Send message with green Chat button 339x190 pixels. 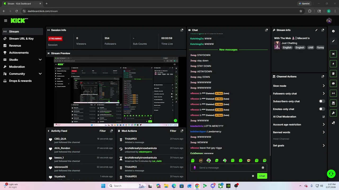tap(262, 176)
